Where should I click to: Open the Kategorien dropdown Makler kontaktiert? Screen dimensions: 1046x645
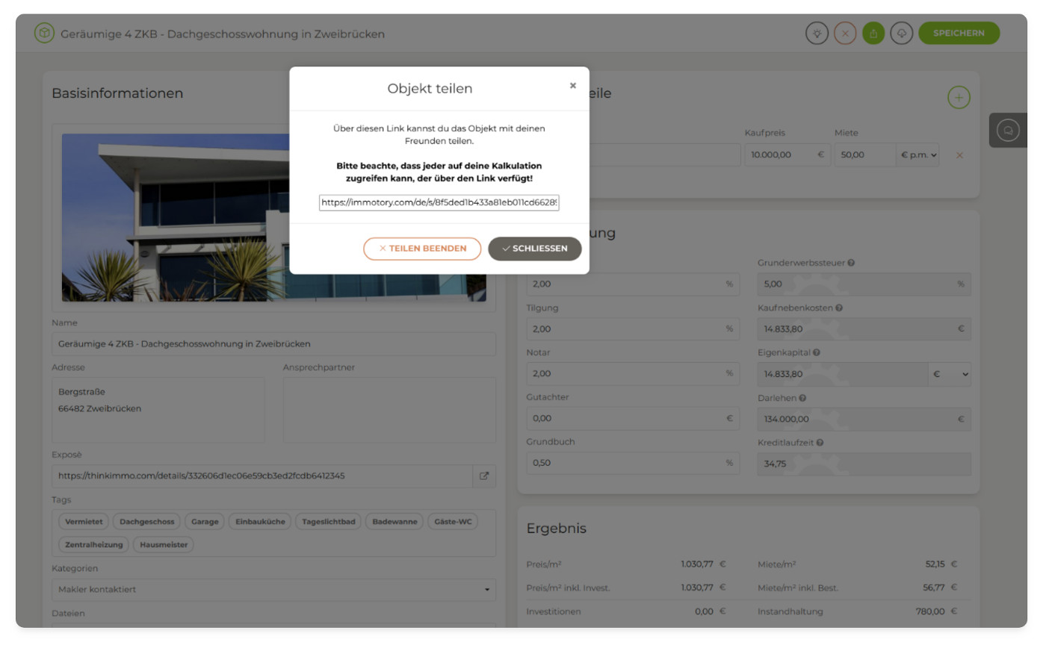(273, 589)
